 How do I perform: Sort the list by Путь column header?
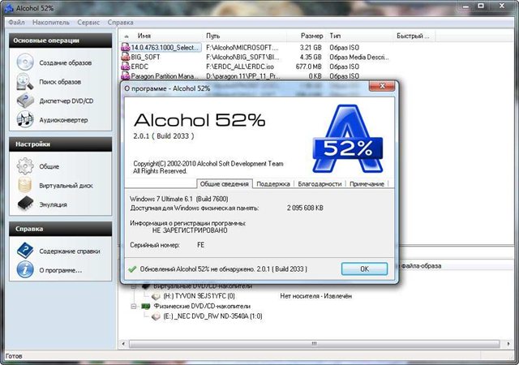pos(245,36)
